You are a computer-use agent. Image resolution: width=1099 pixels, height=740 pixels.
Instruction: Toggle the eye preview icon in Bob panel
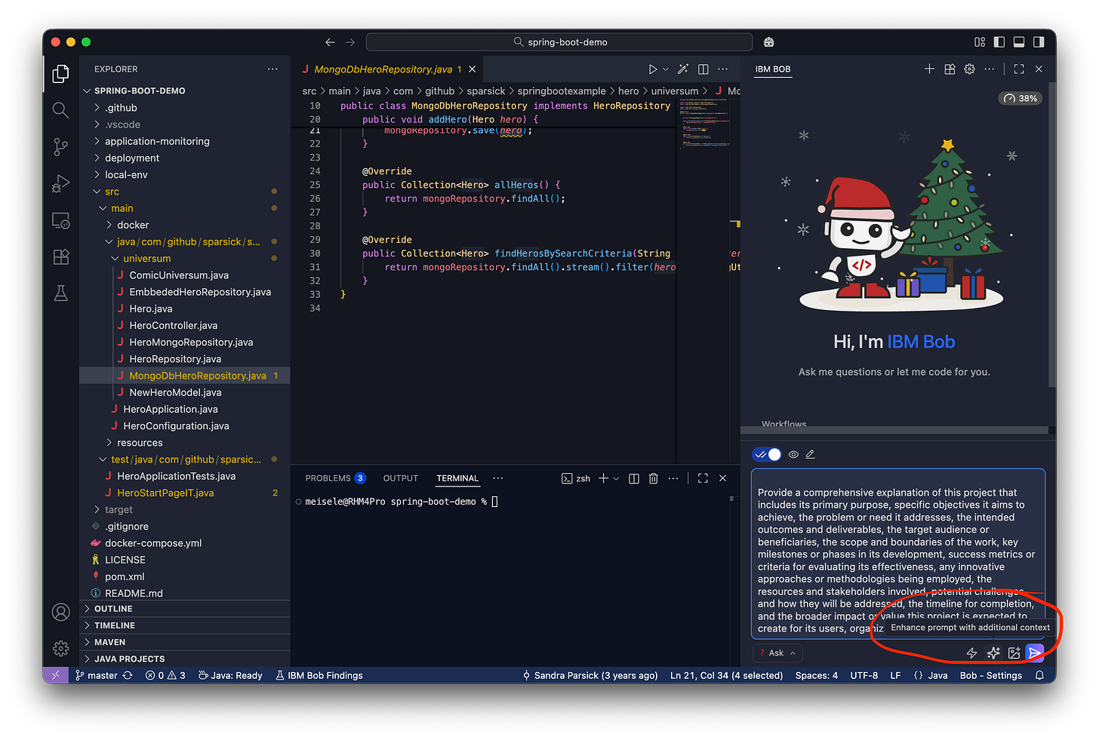tap(793, 454)
